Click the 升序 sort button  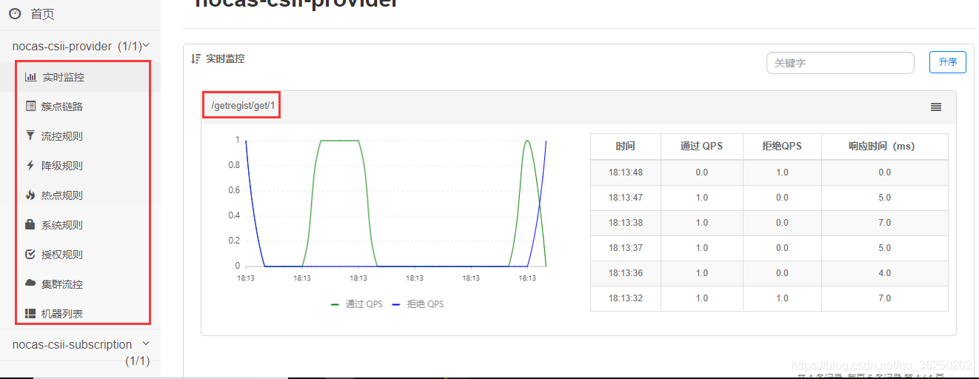(948, 62)
